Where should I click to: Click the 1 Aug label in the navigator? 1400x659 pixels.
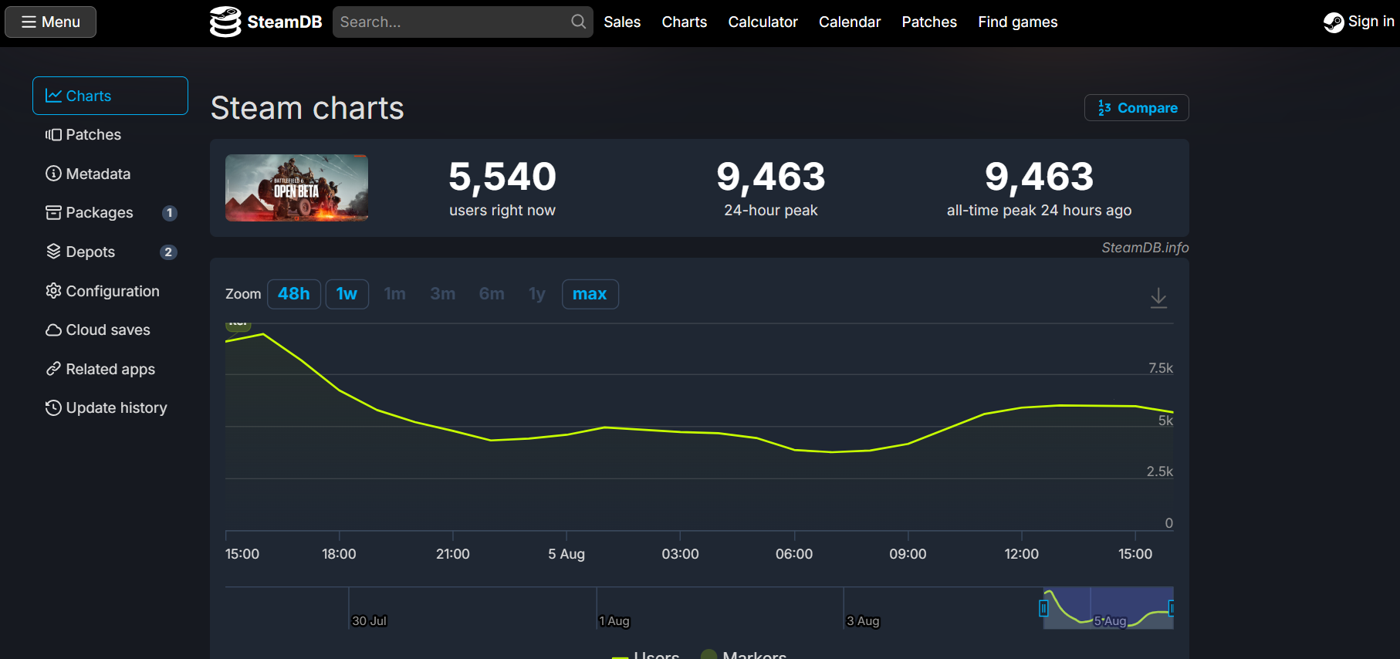click(614, 621)
